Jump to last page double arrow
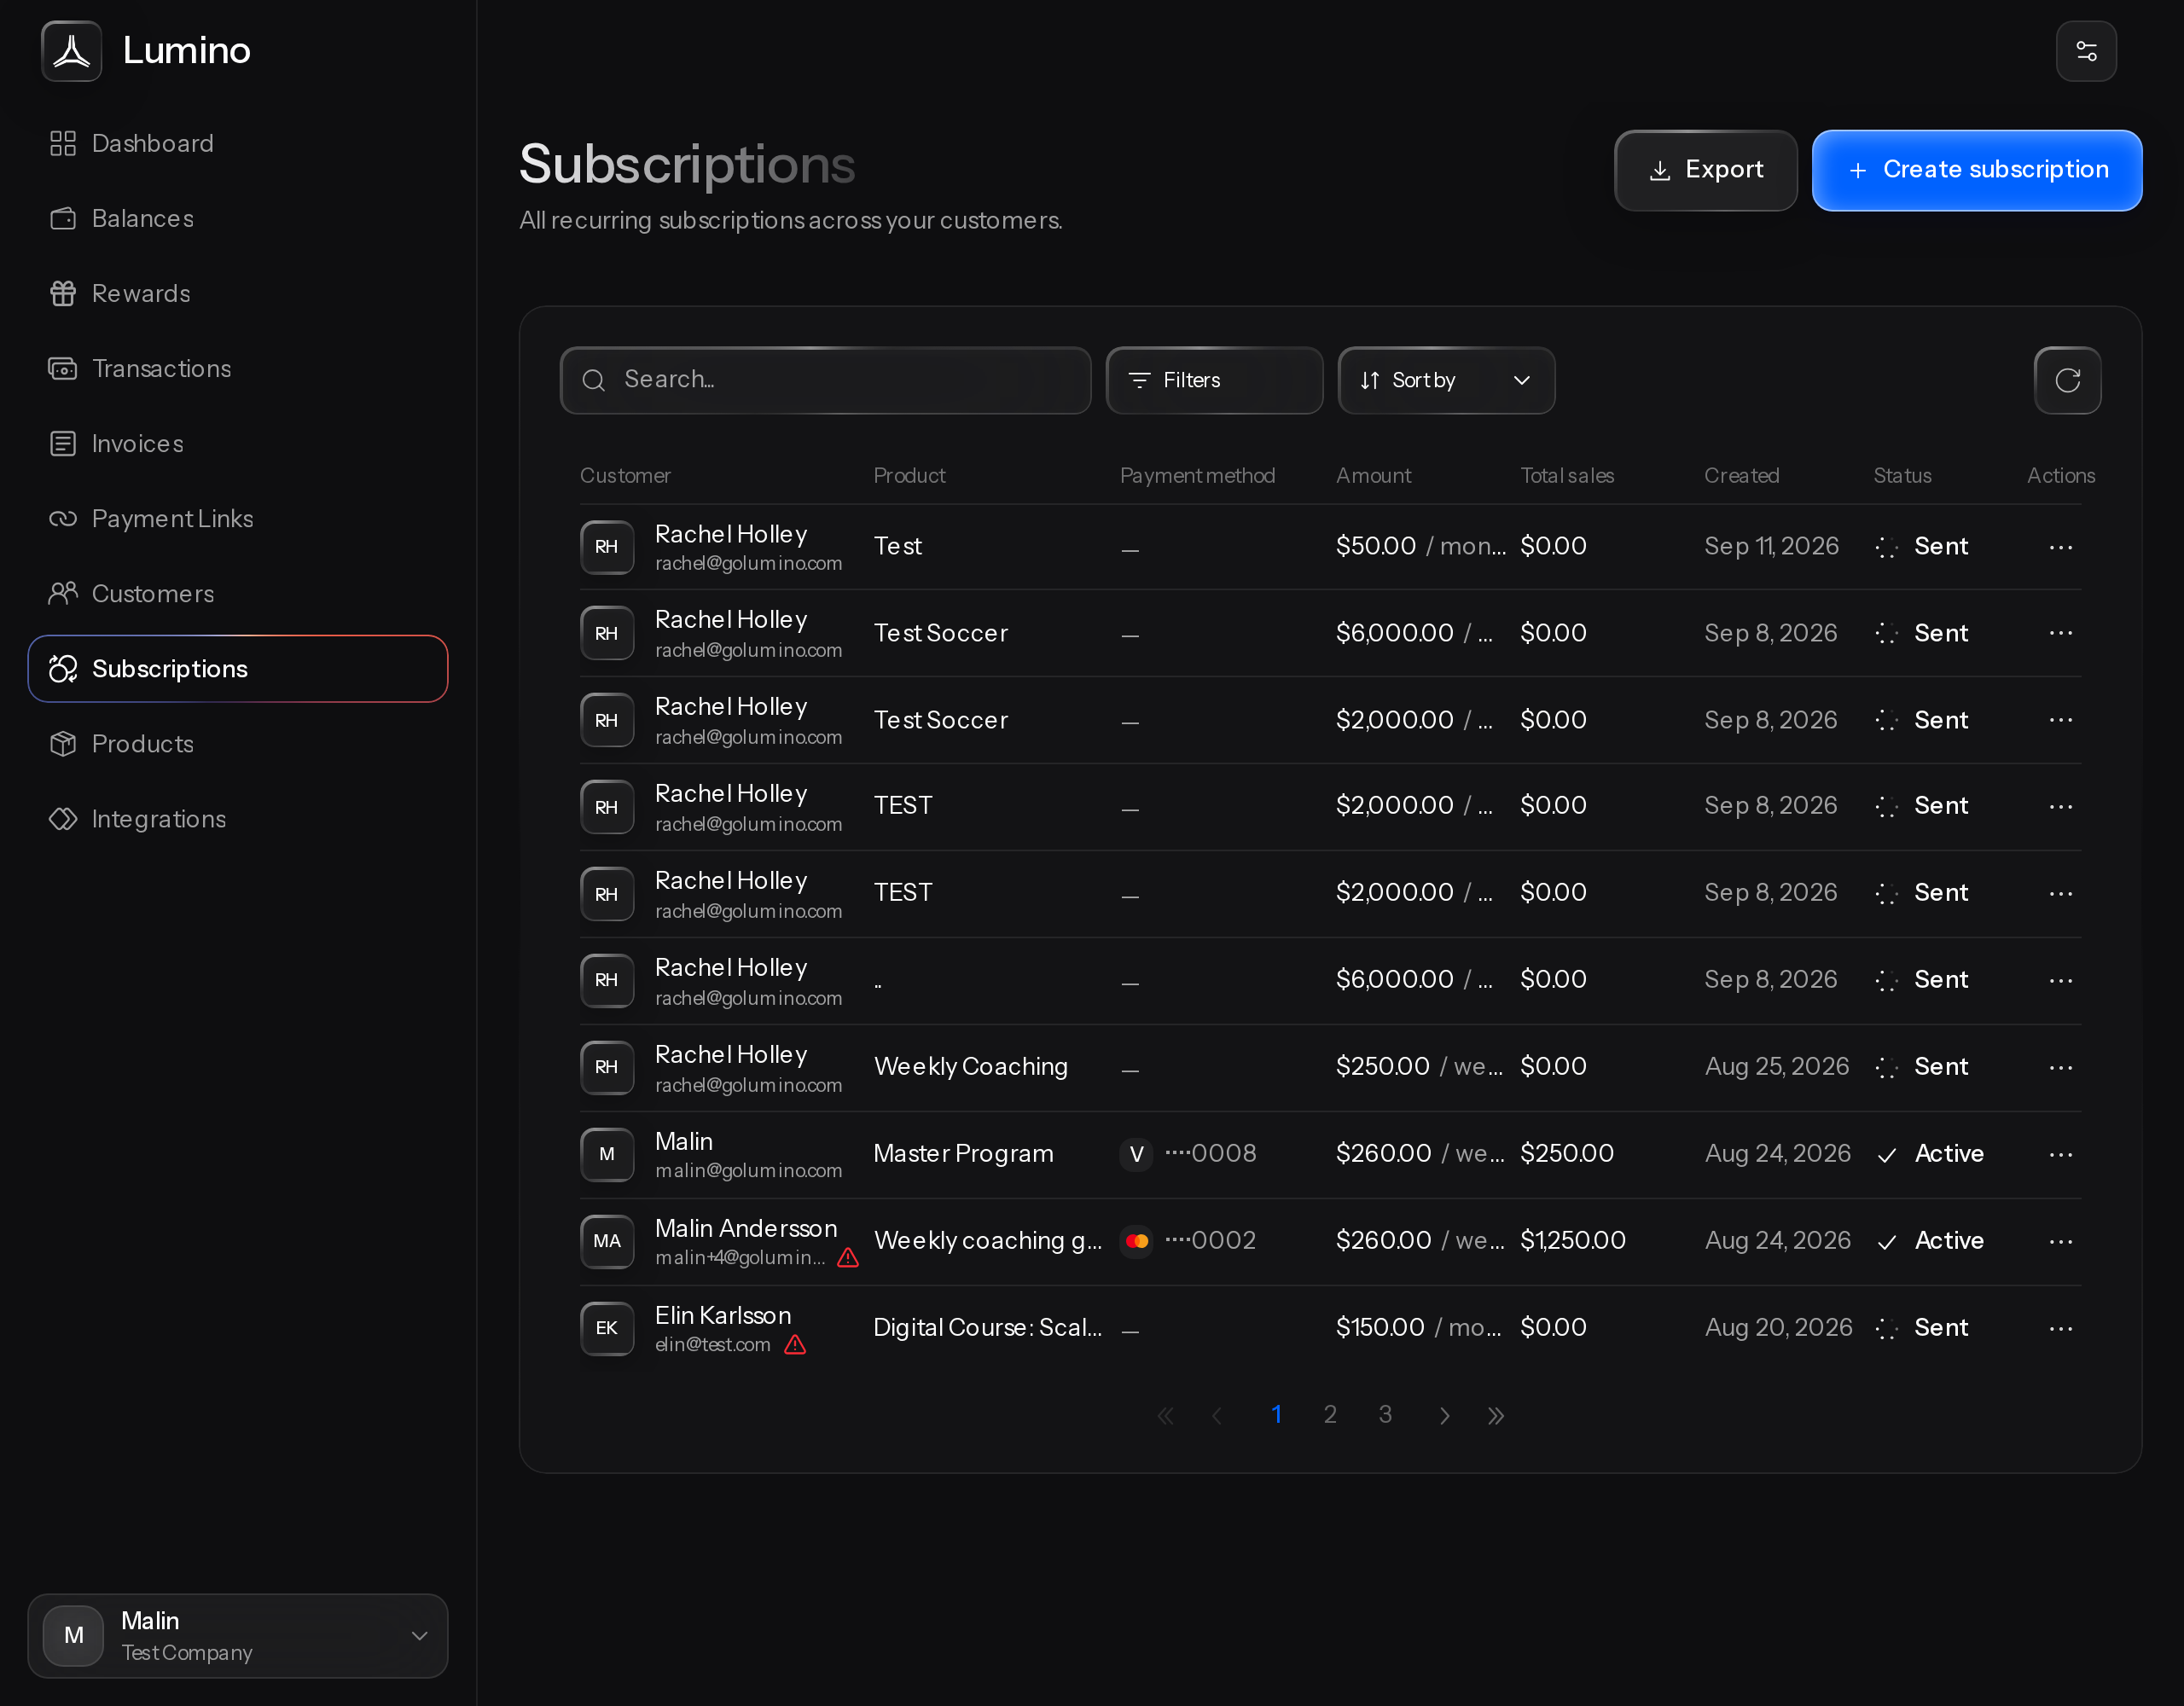Viewport: 2184px width, 1706px height. click(x=1496, y=1415)
